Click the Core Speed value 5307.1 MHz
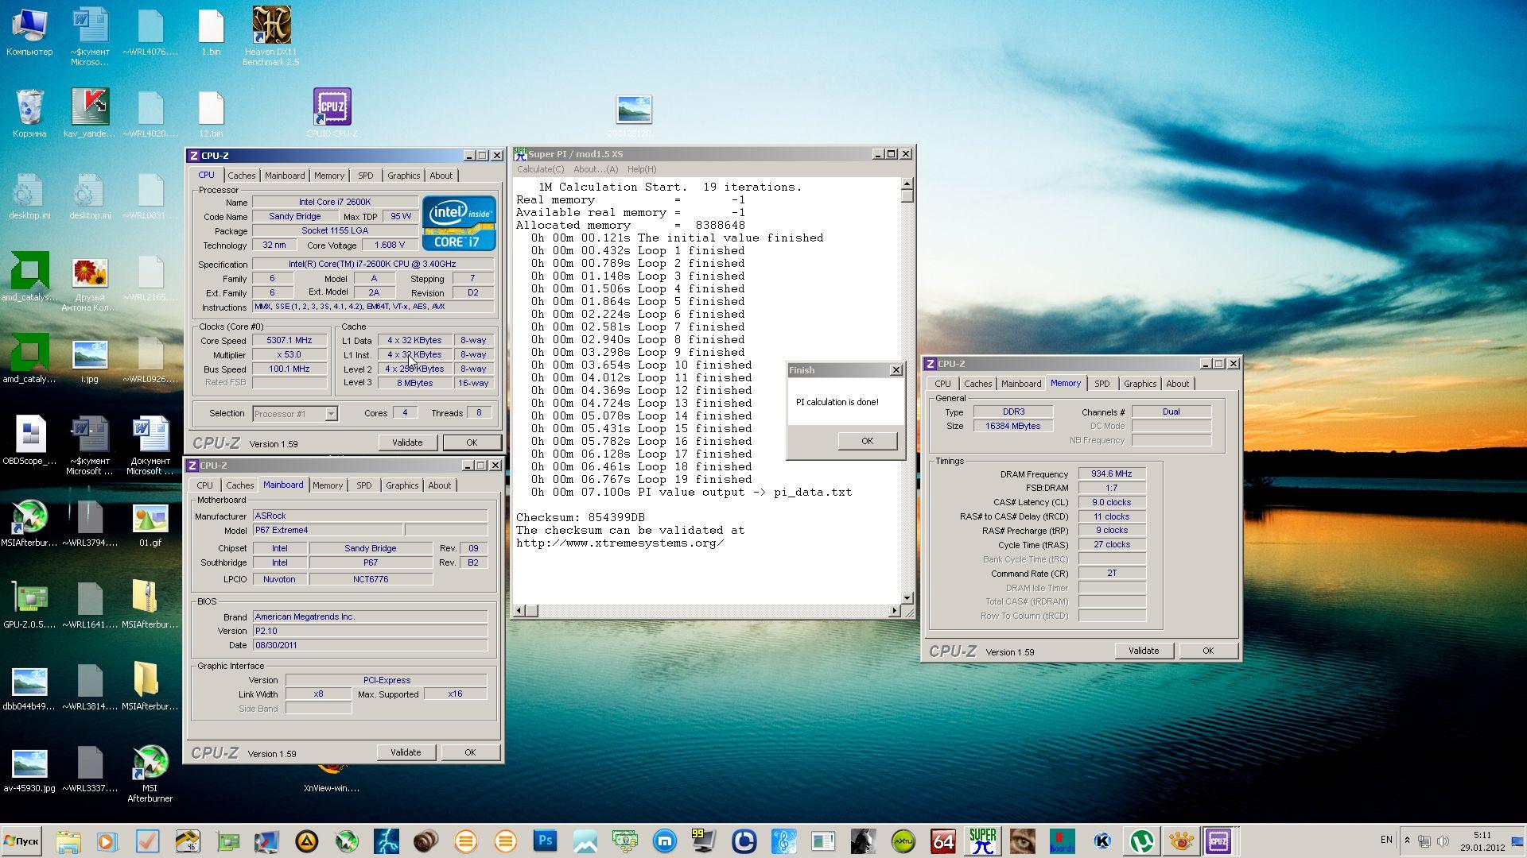 (x=289, y=340)
